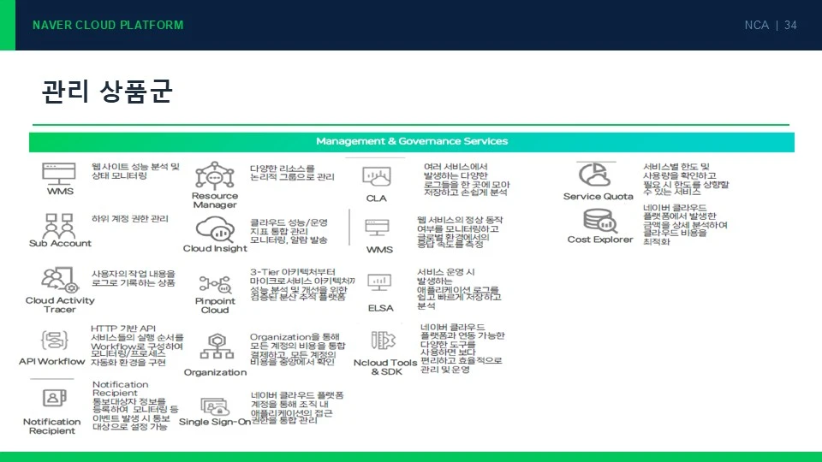The height and width of the screenshot is (462, 822).
Task: Click the 웹사이트 성능 분석 및 상태 모니터링 text
Action: (135, 171)
